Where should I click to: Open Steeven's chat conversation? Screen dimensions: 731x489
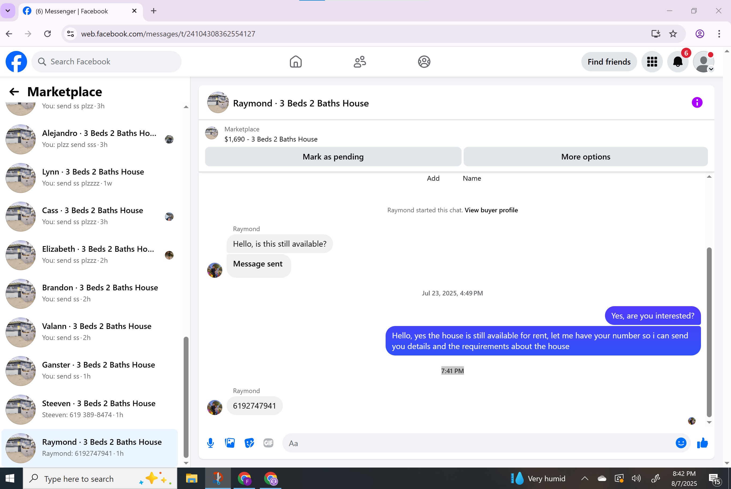tap(90, 409)
